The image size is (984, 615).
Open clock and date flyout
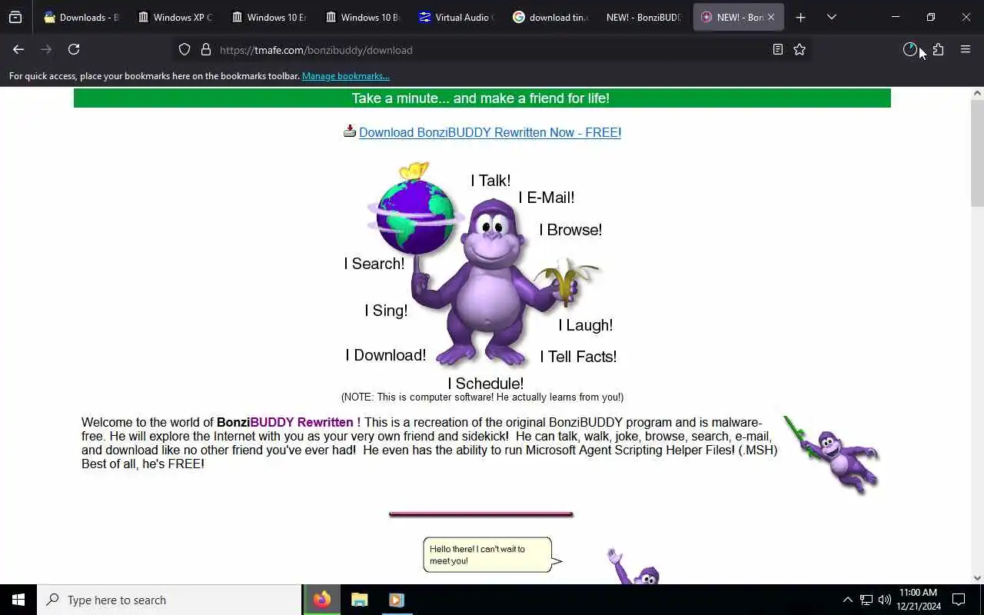[918, 600]
